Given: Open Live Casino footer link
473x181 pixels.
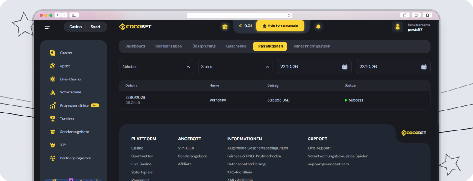Looking at the screenshot, I should point(141,164).
